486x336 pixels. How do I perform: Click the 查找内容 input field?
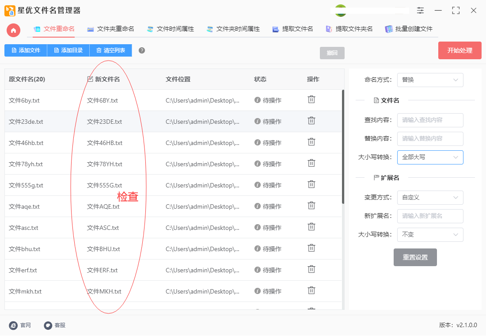(x=430, y=120)
